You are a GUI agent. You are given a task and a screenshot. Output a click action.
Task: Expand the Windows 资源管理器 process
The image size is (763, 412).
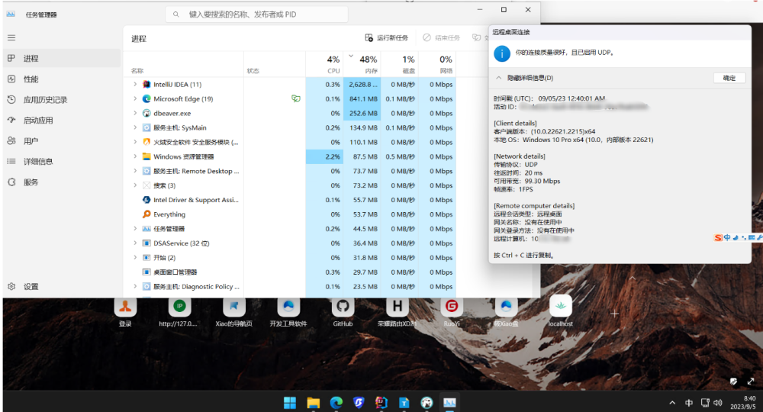coord(135,156)
